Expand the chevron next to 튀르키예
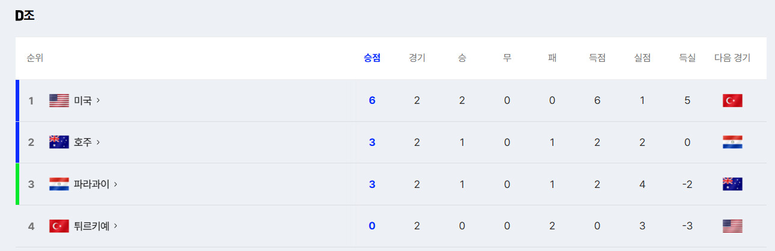 (115, 226)
